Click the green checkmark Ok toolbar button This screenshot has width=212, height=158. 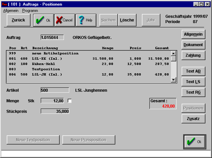(x=43, y=20)
